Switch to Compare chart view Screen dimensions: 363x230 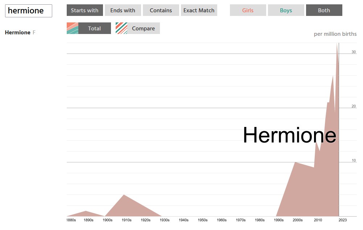click(143, 28)
